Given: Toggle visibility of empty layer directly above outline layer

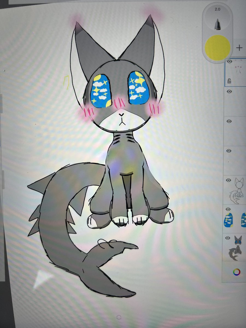Looking at the screenshot, I should click(229, 151).
